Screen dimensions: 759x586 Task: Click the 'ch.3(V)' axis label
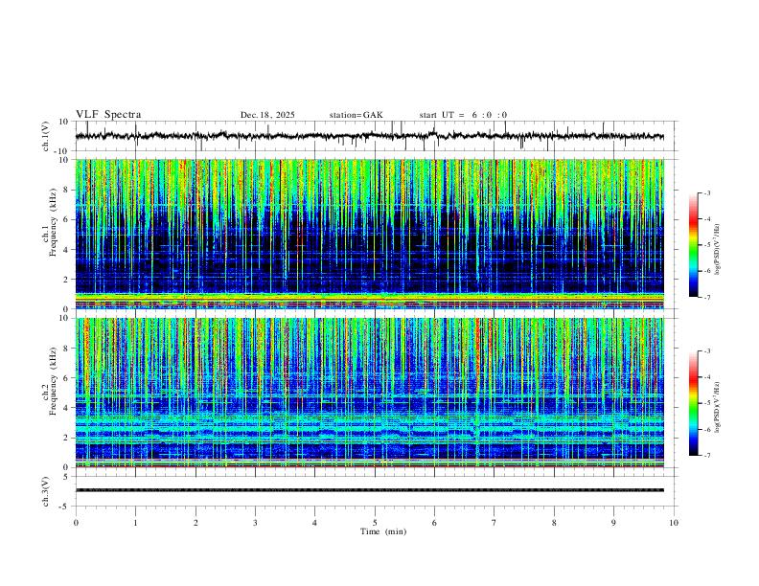46,491
